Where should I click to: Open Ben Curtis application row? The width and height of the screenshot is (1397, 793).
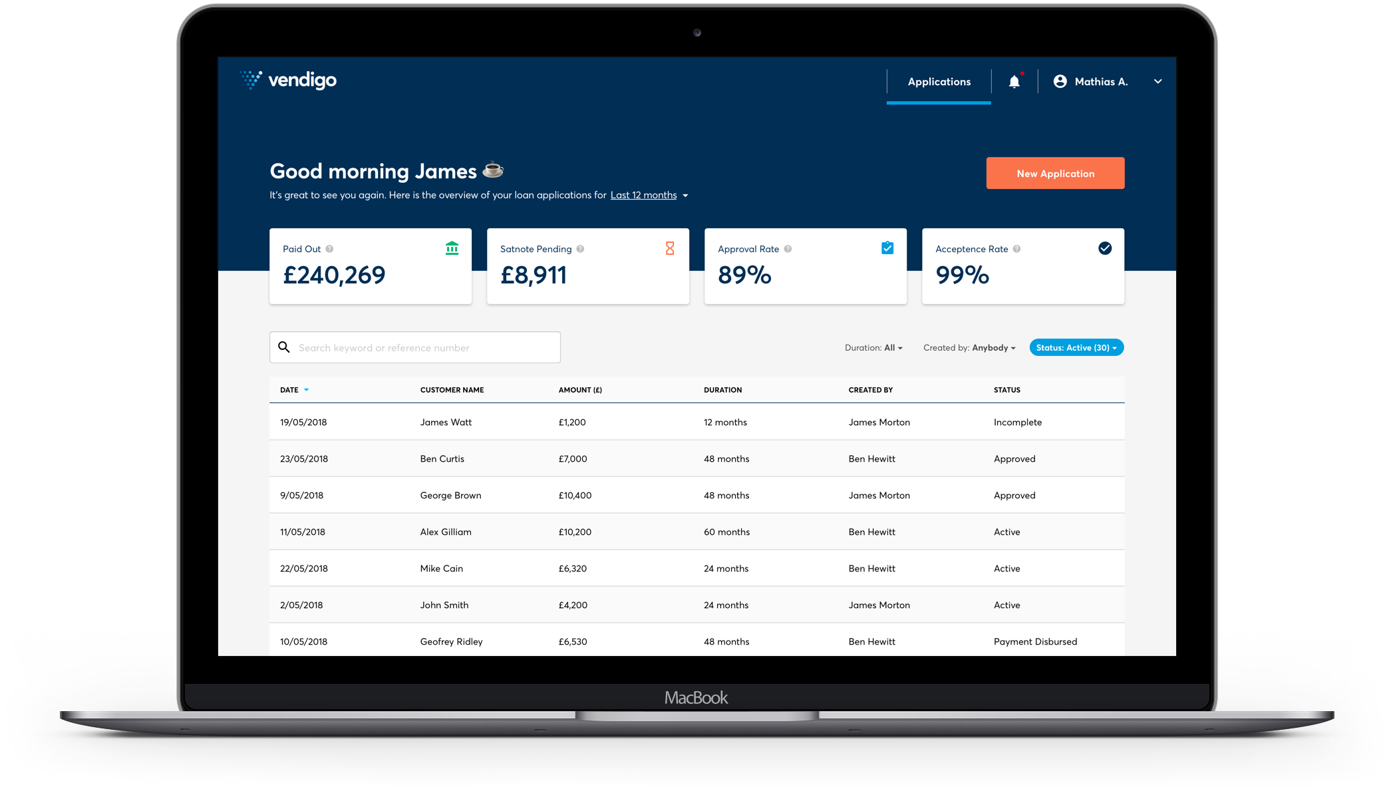697,458
